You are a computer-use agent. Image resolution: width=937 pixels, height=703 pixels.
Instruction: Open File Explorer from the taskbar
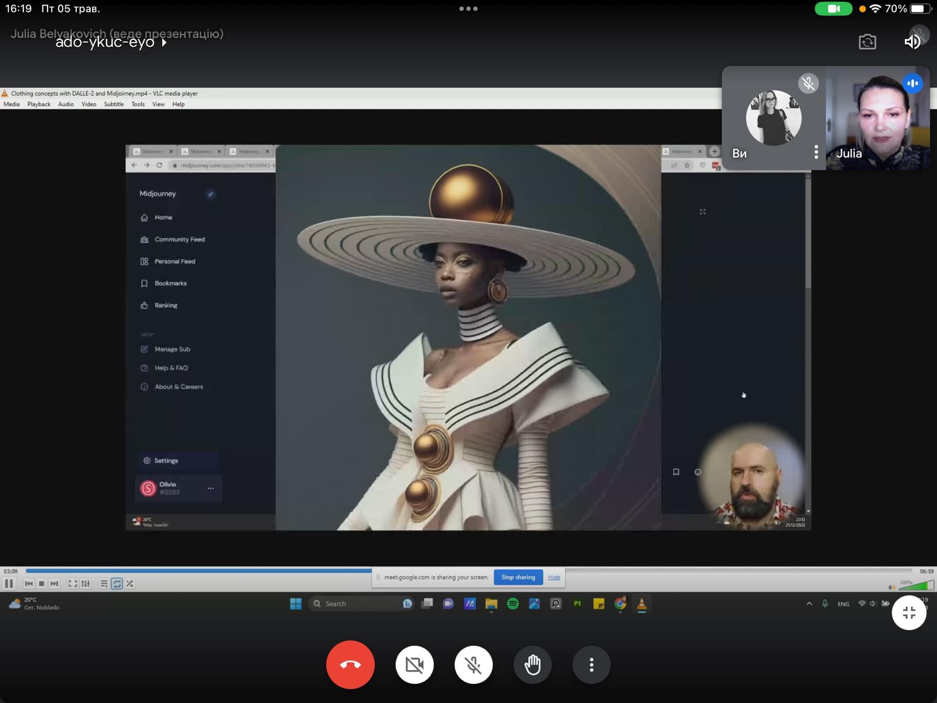click(x=491, y=604)
